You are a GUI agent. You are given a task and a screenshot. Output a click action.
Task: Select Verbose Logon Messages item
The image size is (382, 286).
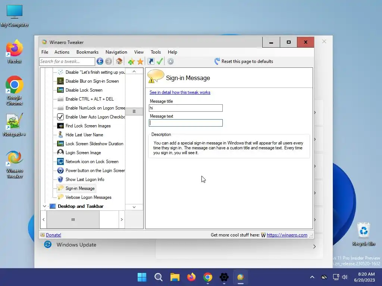[x=88, y=197]
